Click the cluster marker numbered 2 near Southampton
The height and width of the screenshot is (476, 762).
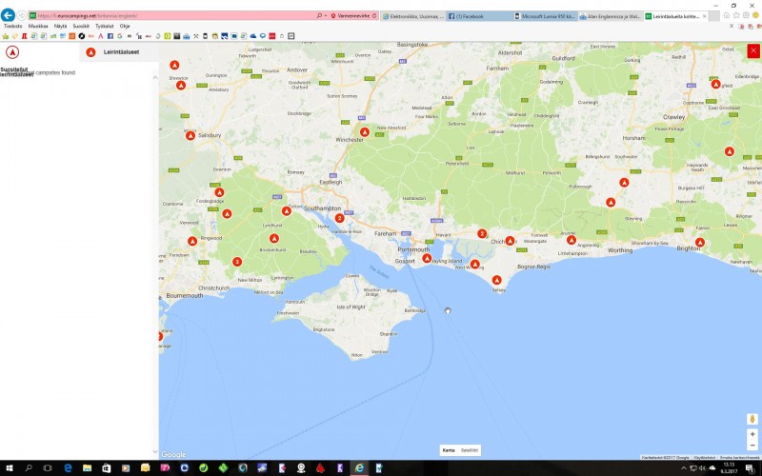[x=339, y=218]
